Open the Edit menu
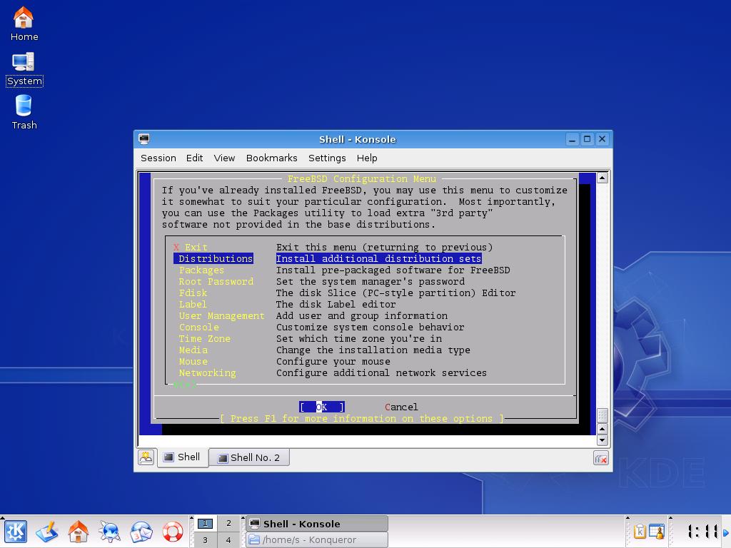Image resolution: width=731 pixels, height=548 pixels. [x=194, y=158]
